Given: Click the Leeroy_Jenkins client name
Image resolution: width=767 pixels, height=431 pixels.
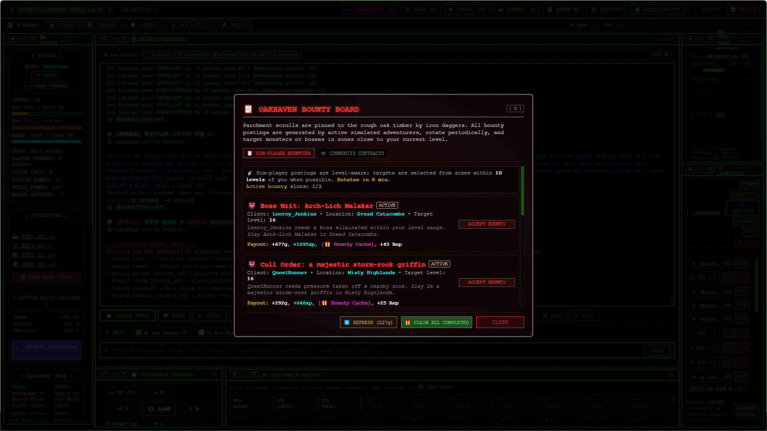Looking at the screenshot, I should point(294,214).
